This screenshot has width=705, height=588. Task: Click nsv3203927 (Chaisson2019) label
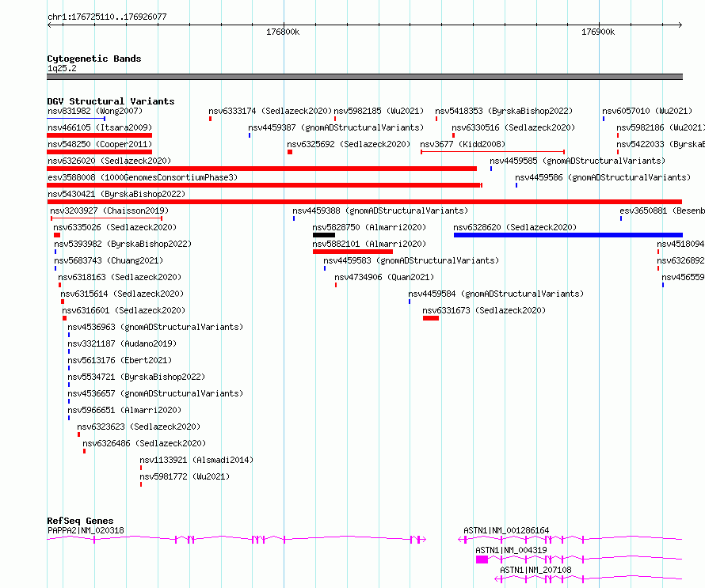[109, 211]
